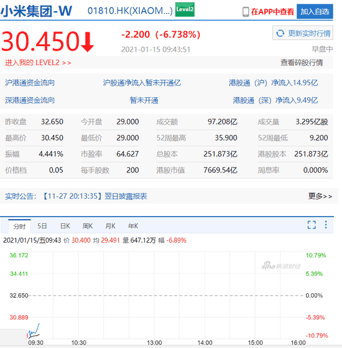
Task: Click chart time label 13:00
Action: [154, 342]
